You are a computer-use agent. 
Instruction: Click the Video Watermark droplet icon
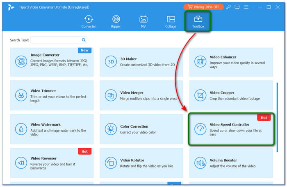(x=21, y=129)
